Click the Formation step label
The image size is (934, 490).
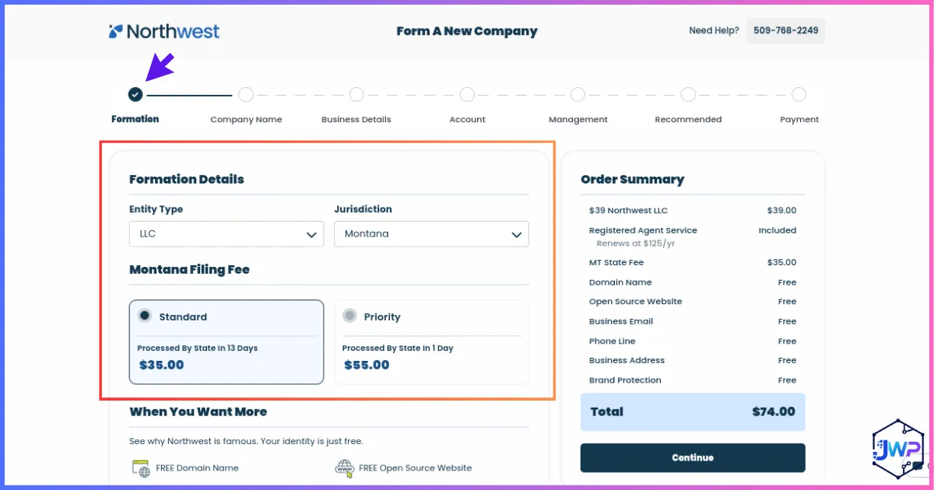click(x=135, y=119)
